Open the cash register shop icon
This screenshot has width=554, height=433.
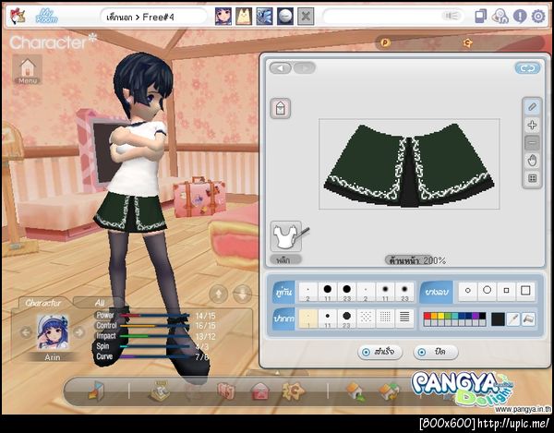point(160,391)
